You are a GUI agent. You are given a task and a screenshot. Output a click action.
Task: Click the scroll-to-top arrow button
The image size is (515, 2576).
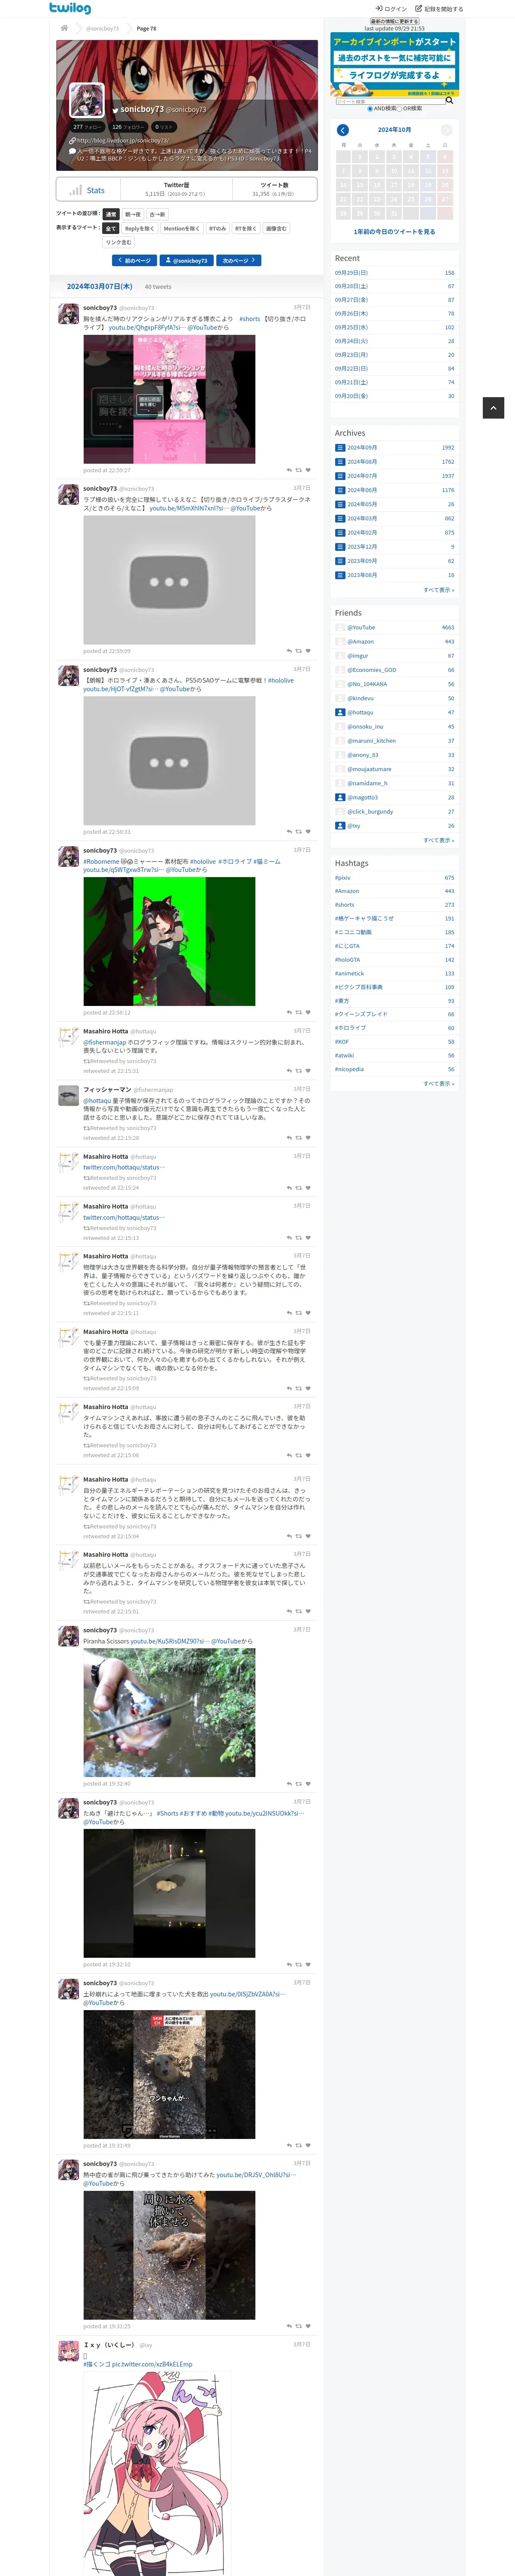[x=493, y=407]
